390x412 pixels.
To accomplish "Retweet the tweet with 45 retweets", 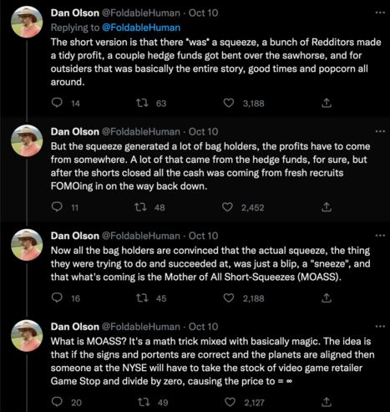I will (142, 298).
